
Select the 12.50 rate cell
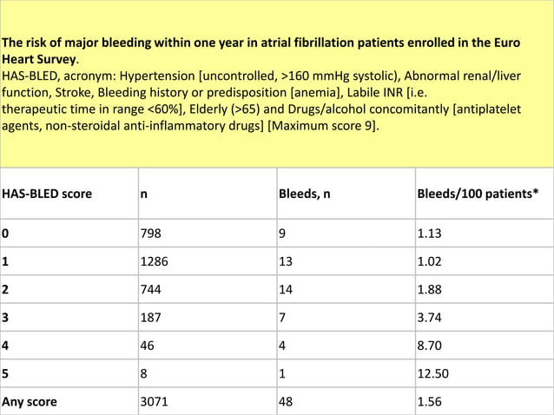[485, 373]
